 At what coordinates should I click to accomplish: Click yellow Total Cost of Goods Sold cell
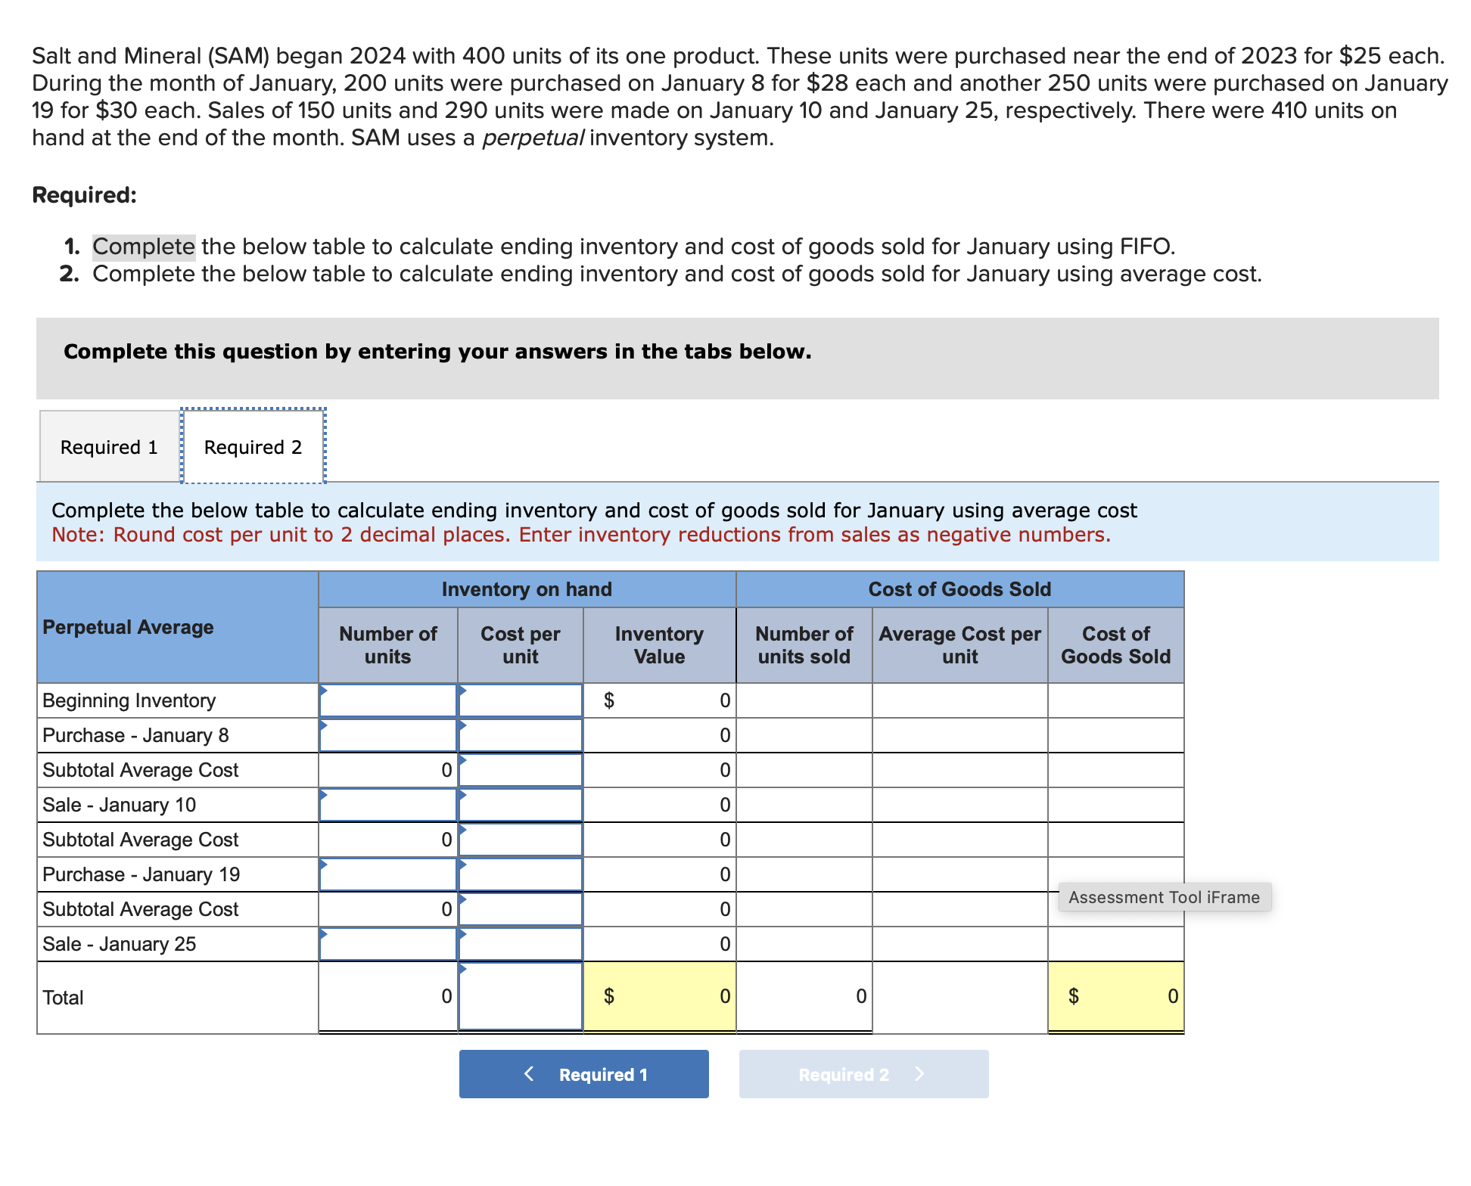(x=1115, y=996)
